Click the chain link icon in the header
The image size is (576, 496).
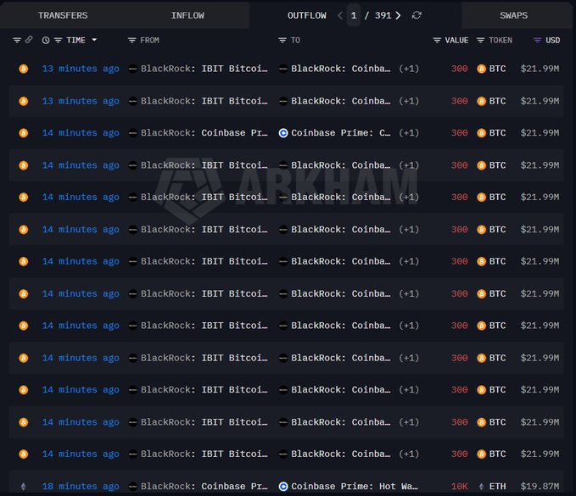(29, 40)
